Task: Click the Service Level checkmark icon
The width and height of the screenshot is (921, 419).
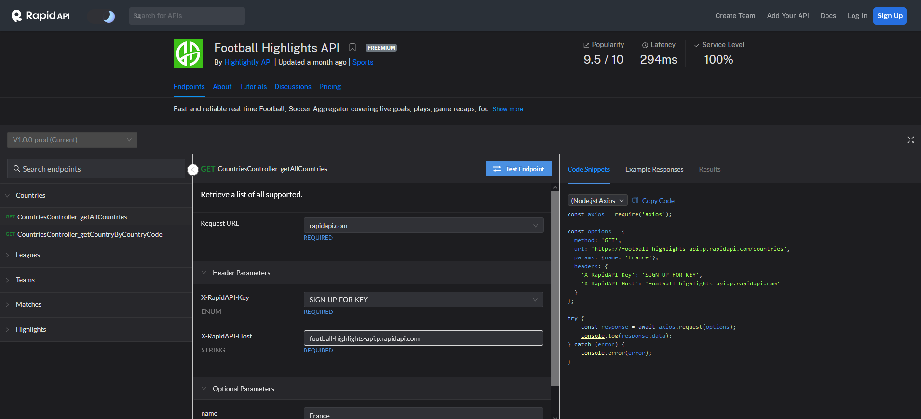Action: (696, 45)
